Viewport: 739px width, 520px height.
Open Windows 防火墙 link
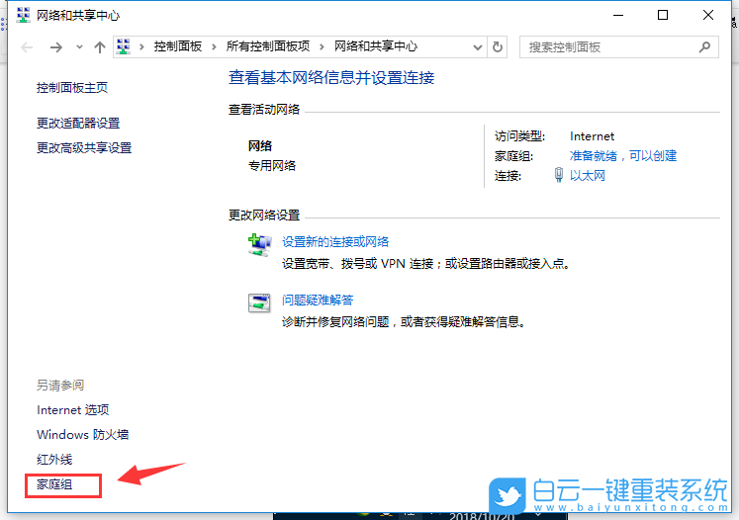pyautogui.click(x=82, y=434)
